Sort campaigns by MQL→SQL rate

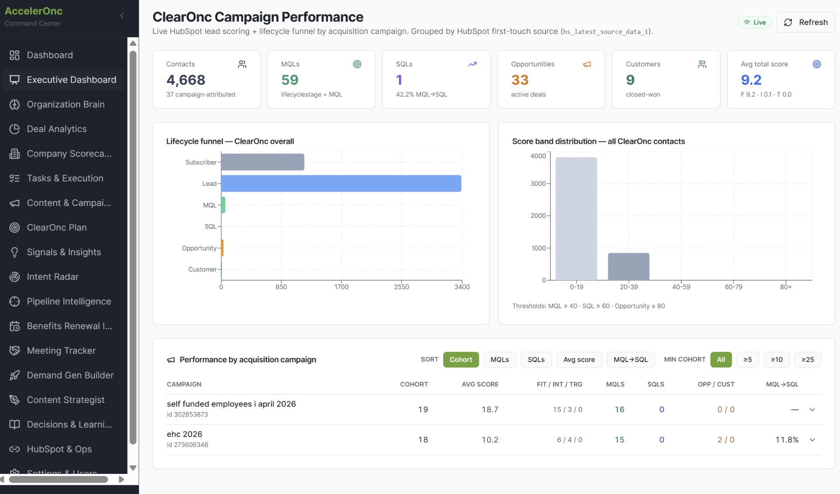pos(630,359)
